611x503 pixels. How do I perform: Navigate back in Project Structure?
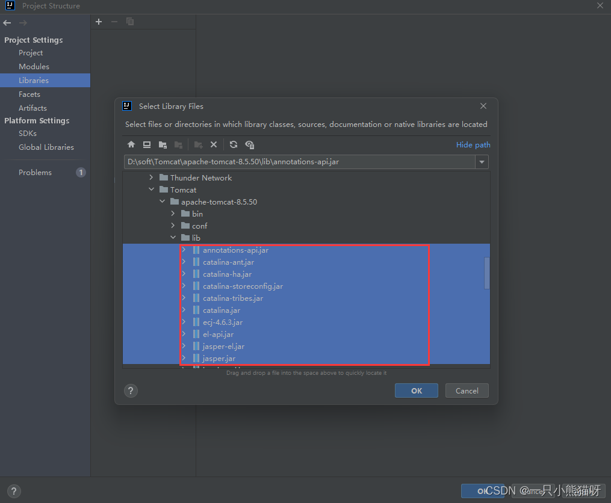click(7, 23)
